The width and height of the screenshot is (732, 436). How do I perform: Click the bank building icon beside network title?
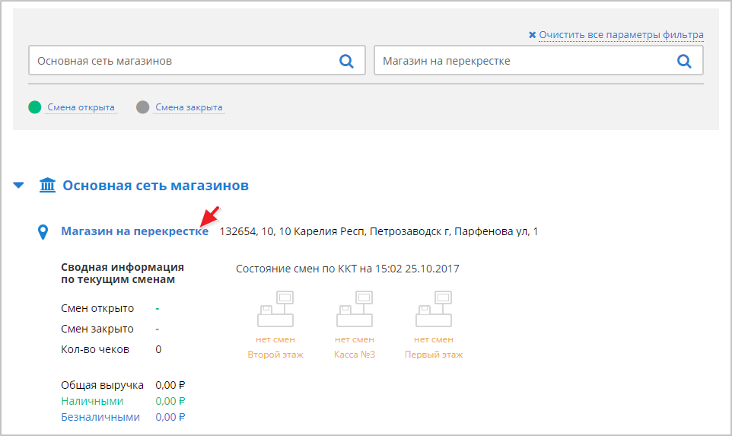pos(47,185)
